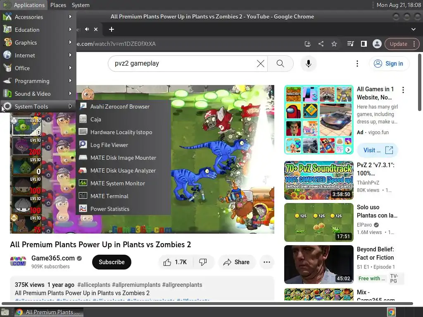Launch MATE System Monitor
This screenshot has width=423, height=317.
(x=123, y=183)
